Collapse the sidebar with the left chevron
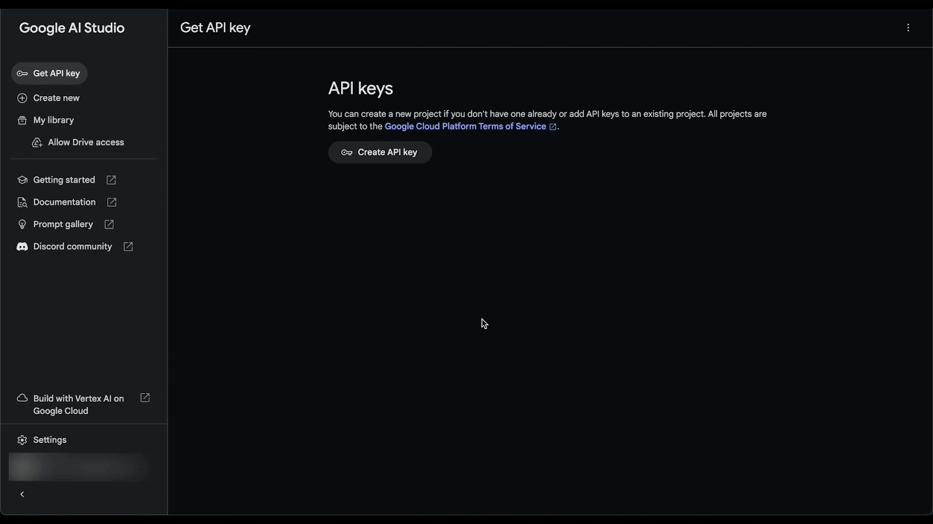933x524 pixels. tap(22, 494)
